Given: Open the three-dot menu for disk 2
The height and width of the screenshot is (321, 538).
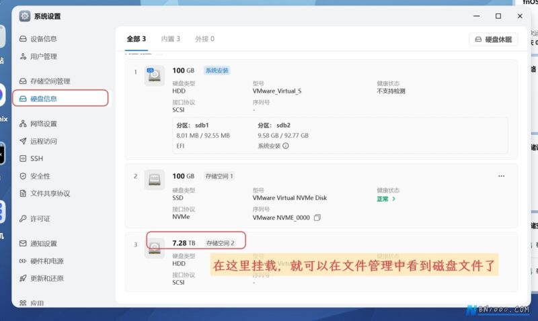Looking at the screenshot, I should coord(501,176).
